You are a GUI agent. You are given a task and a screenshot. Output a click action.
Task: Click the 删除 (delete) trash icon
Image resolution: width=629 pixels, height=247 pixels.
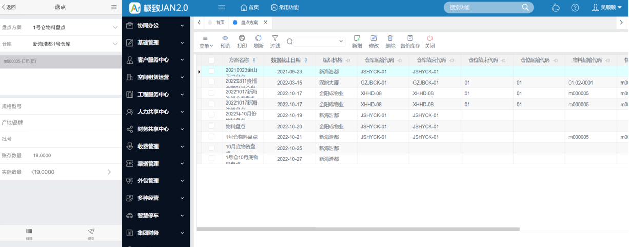pyautogui.click(x=390, y=38)
